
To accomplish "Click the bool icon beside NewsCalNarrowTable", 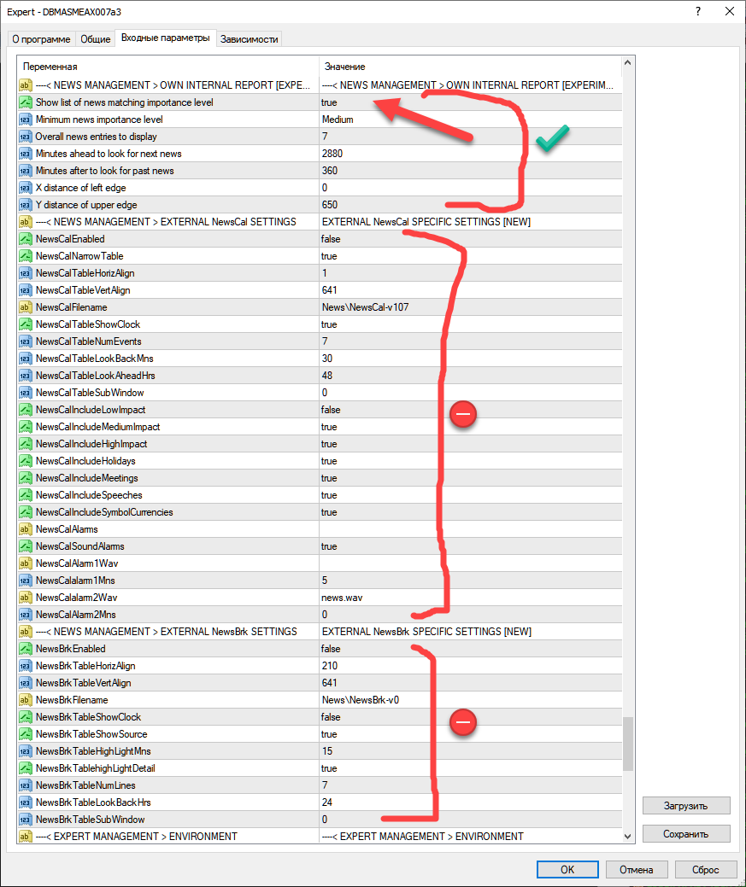I will coord(25,256).
